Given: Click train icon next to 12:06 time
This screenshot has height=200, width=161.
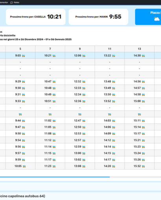Looking at the screenshot, I should [x=84, y=56].
